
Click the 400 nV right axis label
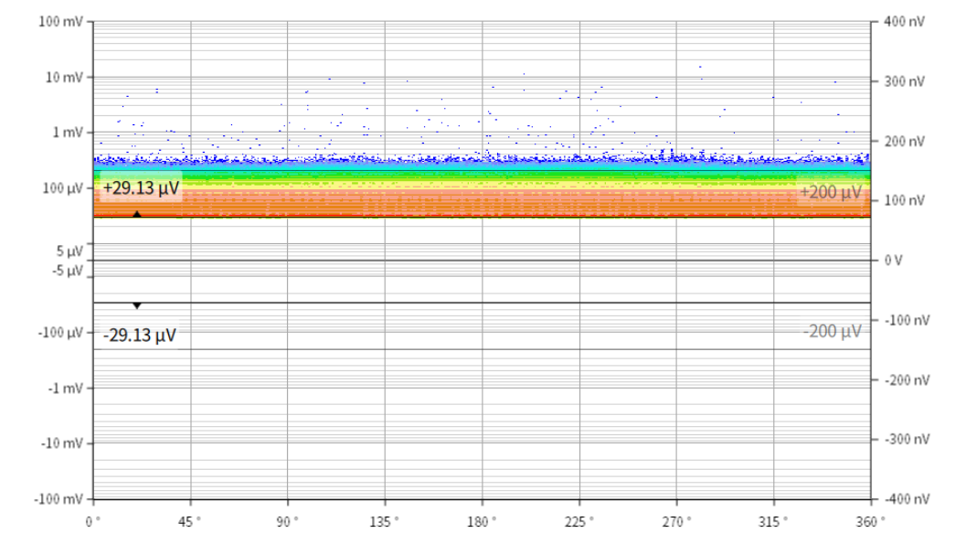(905, 22)
